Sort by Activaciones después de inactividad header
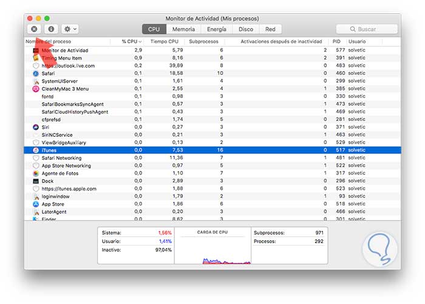 [281, 41]
